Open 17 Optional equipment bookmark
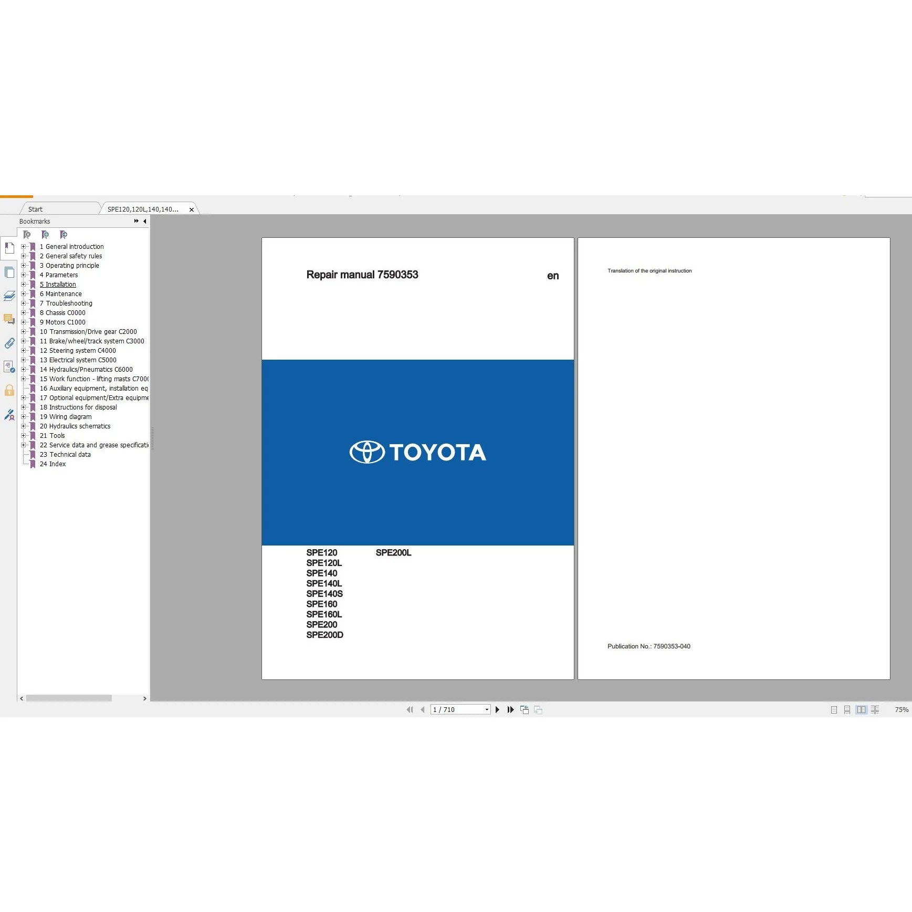The height and width of the screenshot is (912, 912). point(94,397)
